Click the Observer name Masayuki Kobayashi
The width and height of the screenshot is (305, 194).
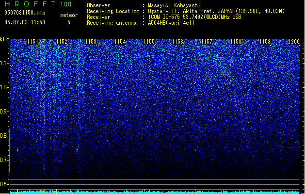[174, 5]
